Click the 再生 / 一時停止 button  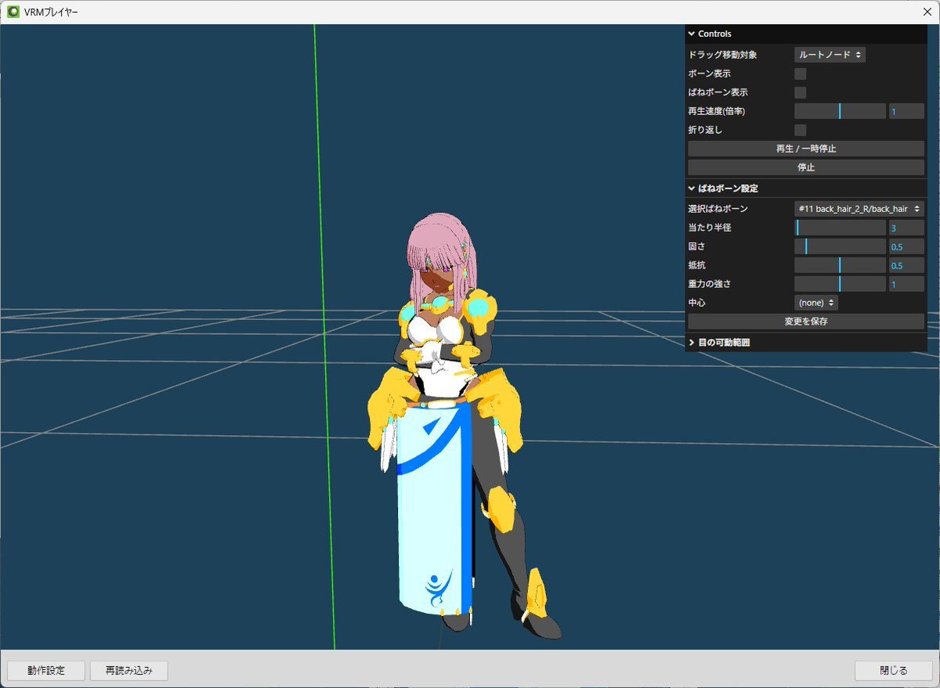coord(806,149)
